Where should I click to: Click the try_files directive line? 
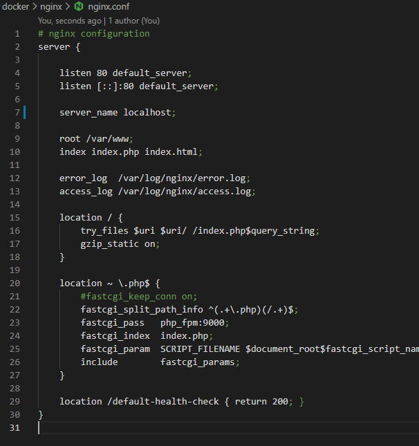pos(200,231)
